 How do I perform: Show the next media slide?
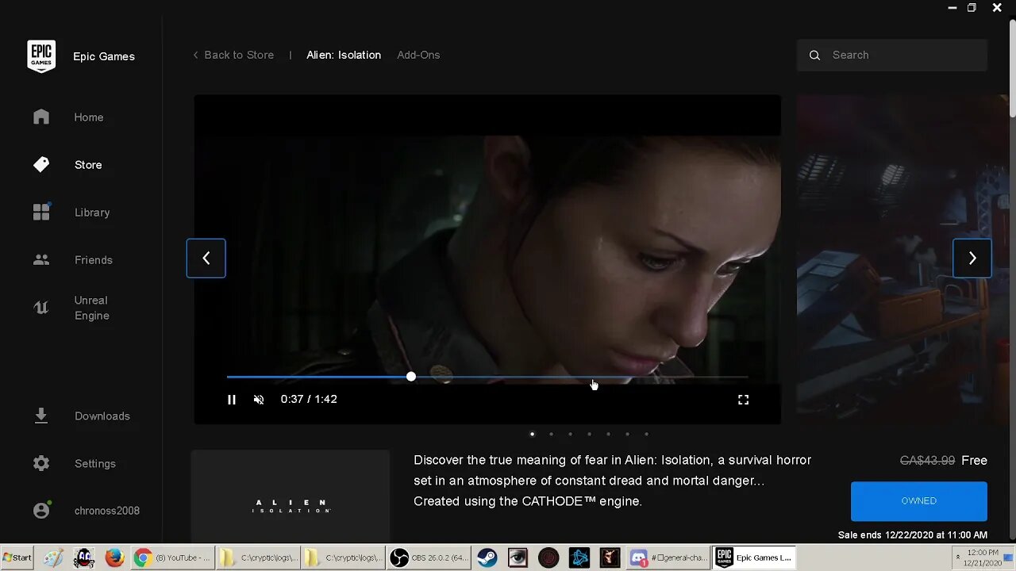tap(972, 258)
